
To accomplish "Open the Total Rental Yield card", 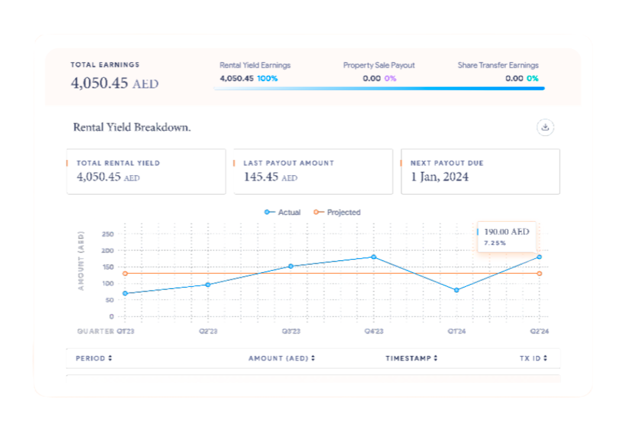I will tap(146, 171).
